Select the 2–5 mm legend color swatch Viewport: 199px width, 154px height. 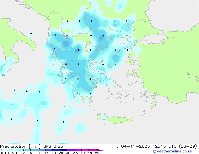point(27,150)
